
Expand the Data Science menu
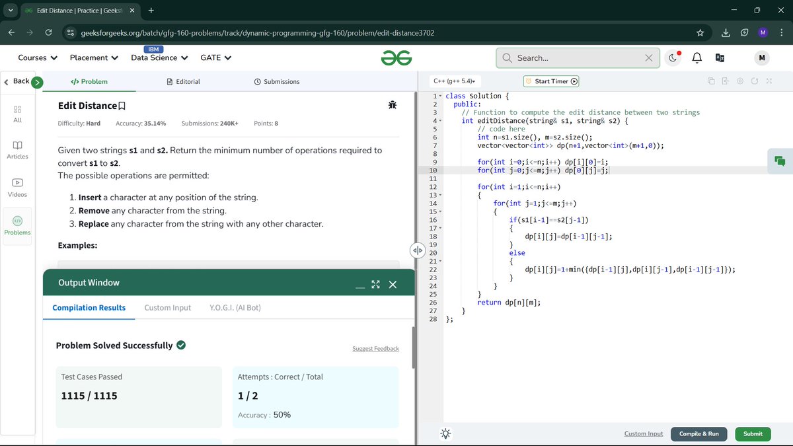[159, 58]
